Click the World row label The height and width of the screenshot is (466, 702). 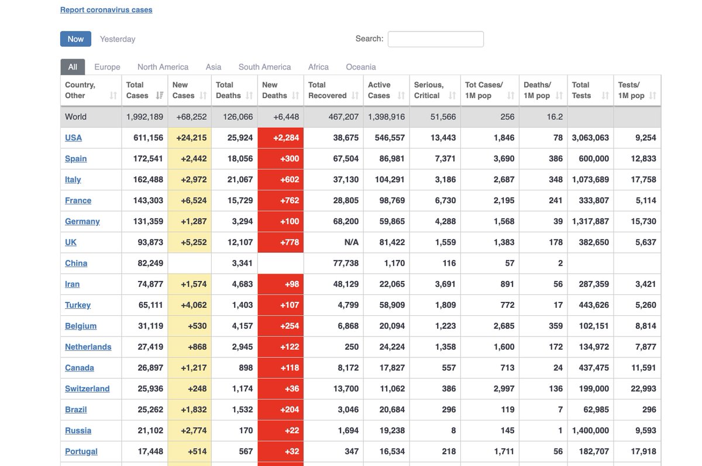75,117
